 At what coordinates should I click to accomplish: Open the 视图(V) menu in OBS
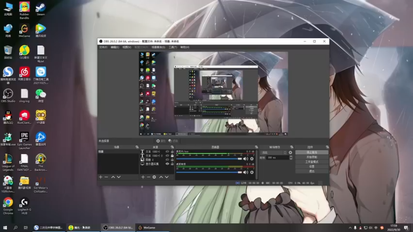(126, 47)
